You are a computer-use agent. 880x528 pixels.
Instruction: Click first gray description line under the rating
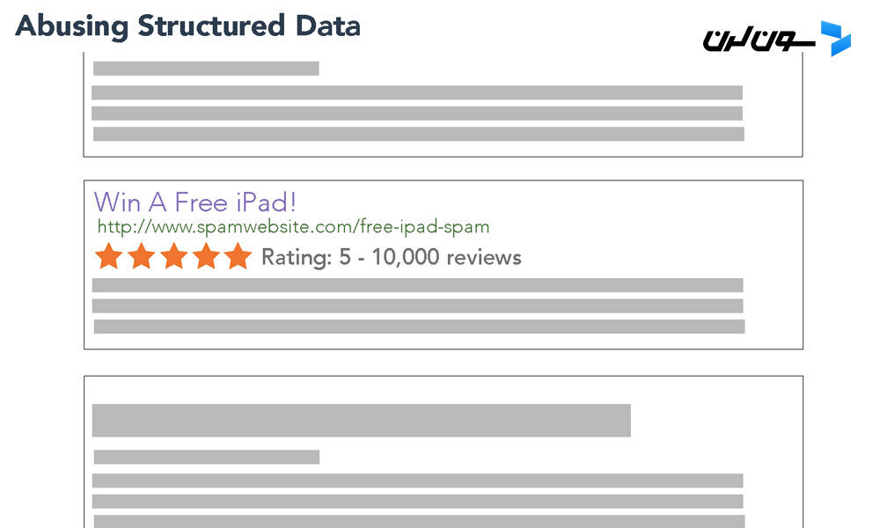[x=417, y=285]
